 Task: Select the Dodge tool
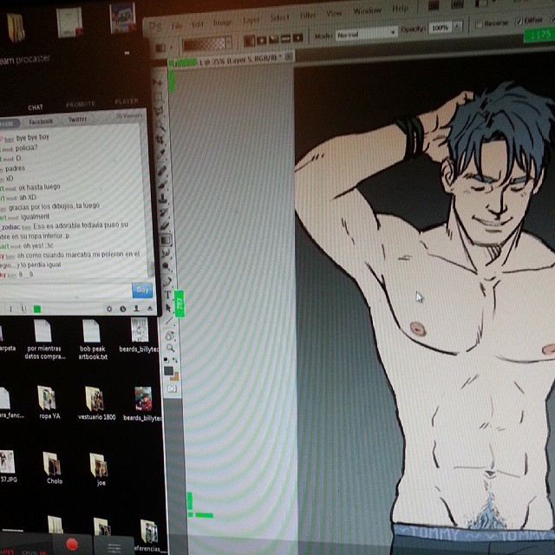coord(166,266)
